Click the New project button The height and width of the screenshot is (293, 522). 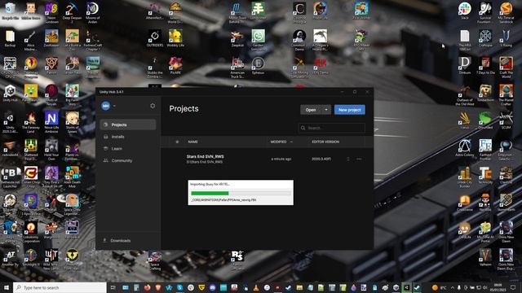coord(350,110)
